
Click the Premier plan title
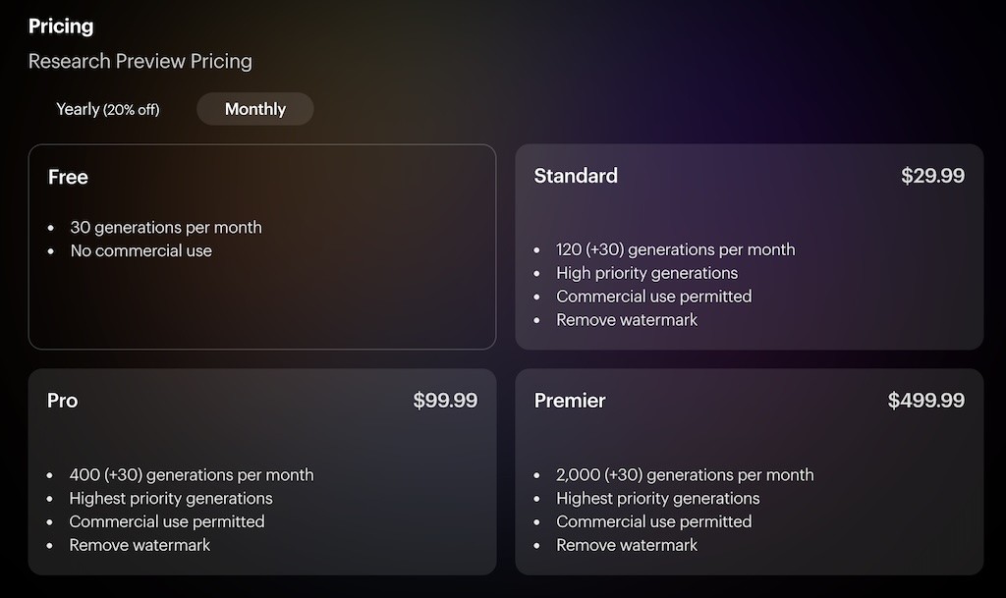(570, 401)
